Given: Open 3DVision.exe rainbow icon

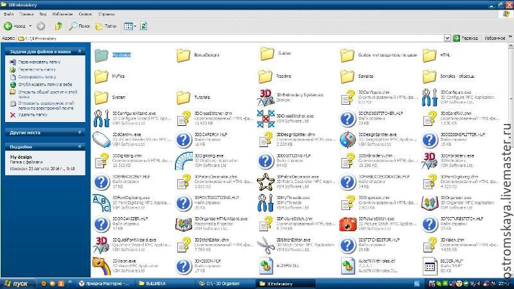Looking at the screenshot, I should point(102,266).
